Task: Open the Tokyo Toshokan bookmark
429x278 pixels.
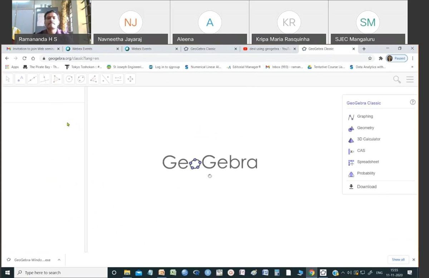Action: tap(83, 67)
